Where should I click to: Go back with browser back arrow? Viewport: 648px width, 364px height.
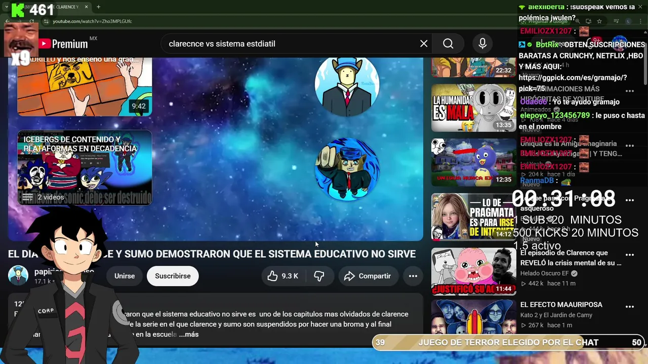click(7, 21)
